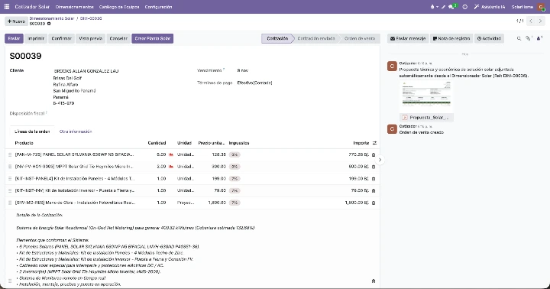Open Vista previa
The height and width of the screenshot is (289, 550).
(x=90, y=38)
